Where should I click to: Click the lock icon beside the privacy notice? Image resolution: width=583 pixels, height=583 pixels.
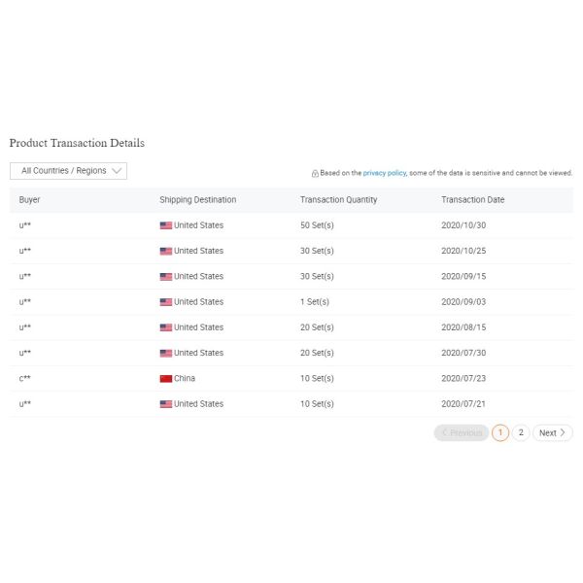315,173
